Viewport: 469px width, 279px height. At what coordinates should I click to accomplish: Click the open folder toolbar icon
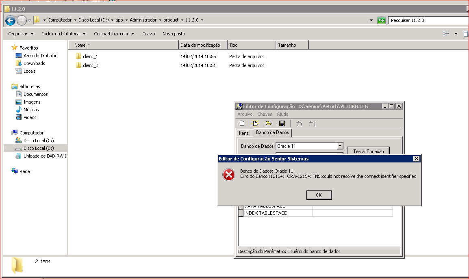268,123
